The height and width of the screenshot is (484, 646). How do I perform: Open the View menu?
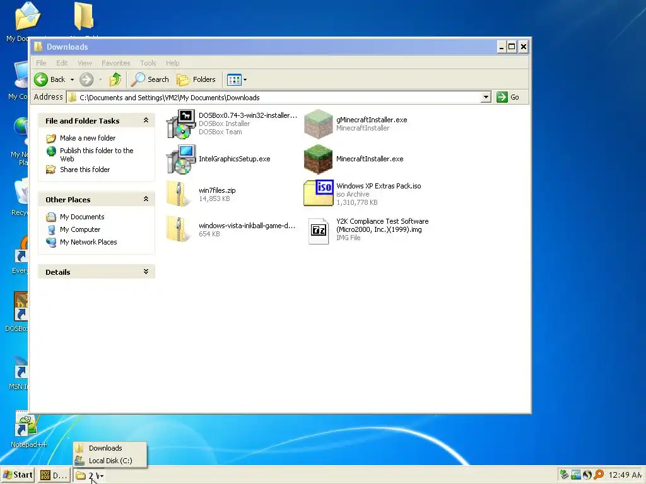tap(85, 63)
